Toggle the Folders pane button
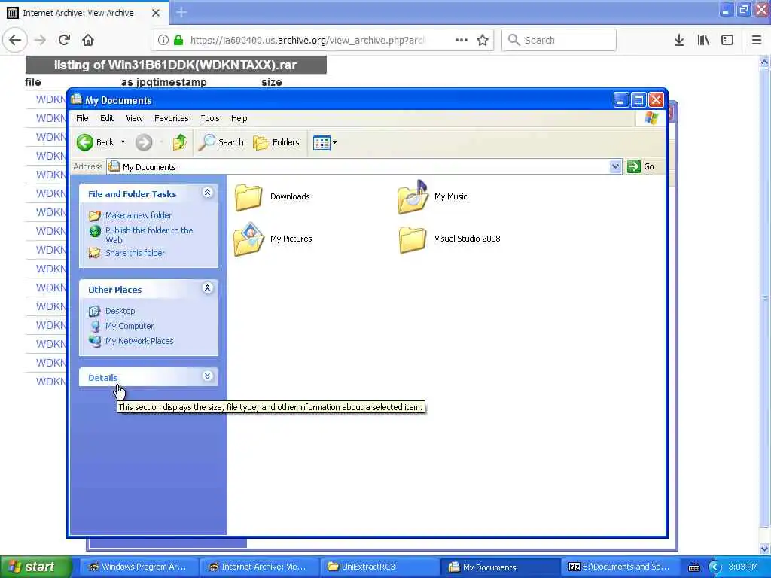This screenshot has width=771, height=578. (x=276, y=142)
